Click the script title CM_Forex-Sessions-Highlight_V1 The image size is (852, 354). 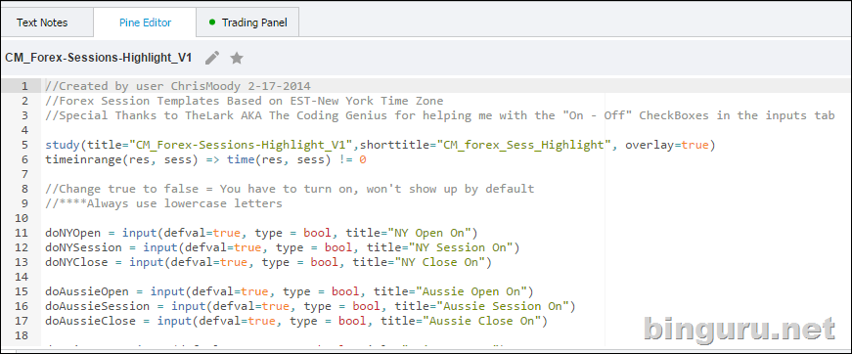99,58
